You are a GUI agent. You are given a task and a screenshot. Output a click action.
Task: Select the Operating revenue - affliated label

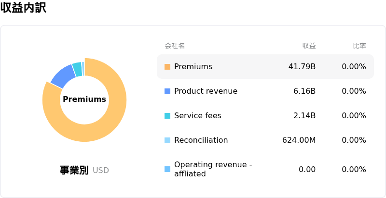[213, 169]
